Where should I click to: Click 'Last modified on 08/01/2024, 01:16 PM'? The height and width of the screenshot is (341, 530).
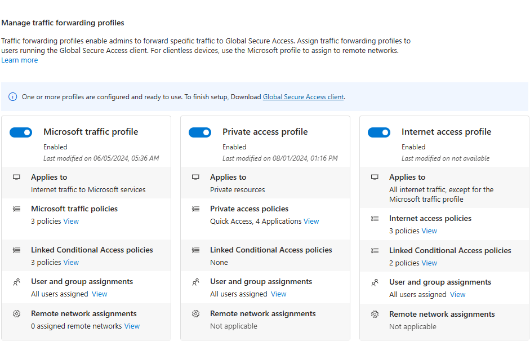(x=280, y=158)
